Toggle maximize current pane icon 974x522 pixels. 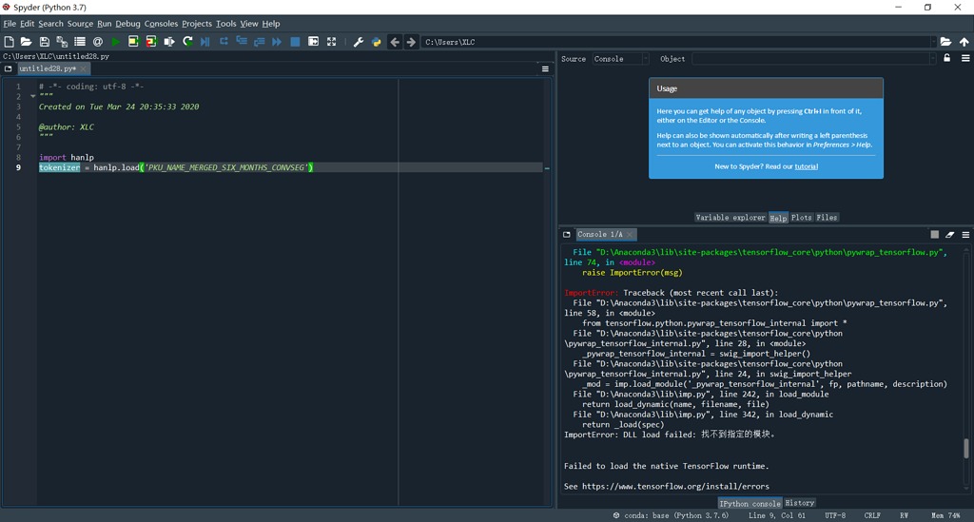click(x=331, y=42)
